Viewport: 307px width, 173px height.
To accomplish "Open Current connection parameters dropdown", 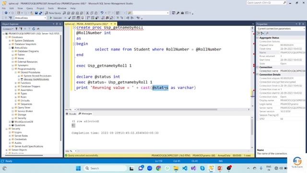I will point(304,29).
